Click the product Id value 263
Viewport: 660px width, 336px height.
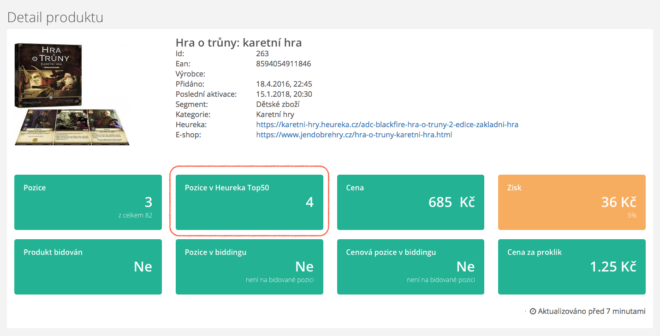pyautogui.click(x=262, y=53)
